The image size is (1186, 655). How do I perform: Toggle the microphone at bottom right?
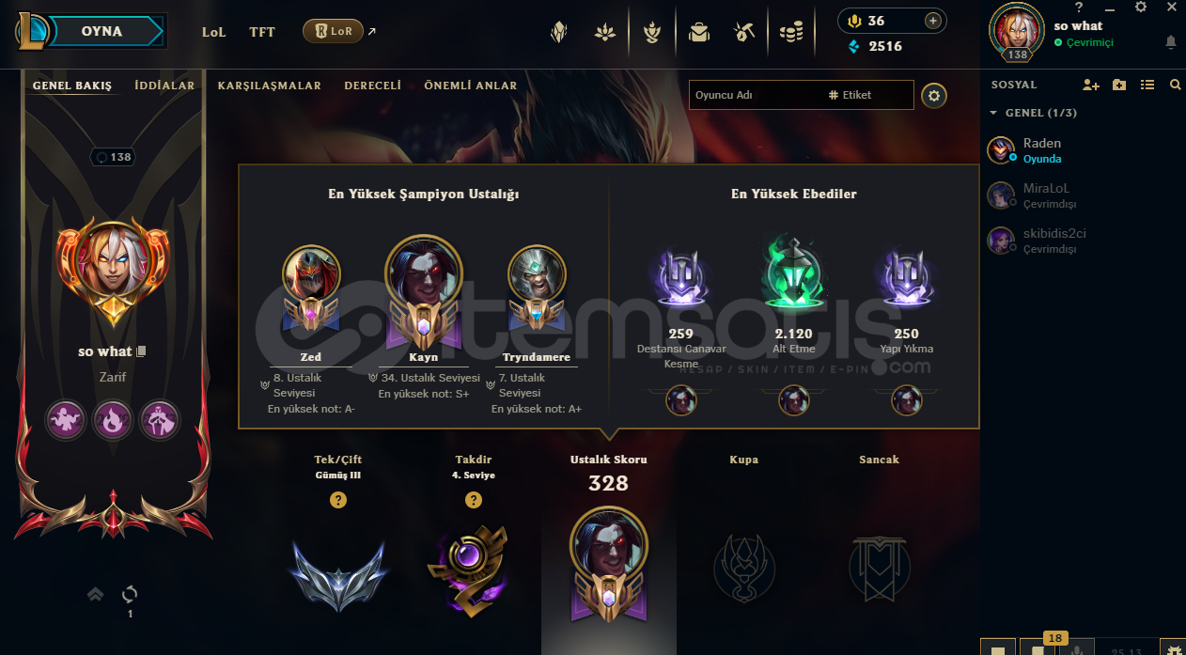click(1079, 649)
